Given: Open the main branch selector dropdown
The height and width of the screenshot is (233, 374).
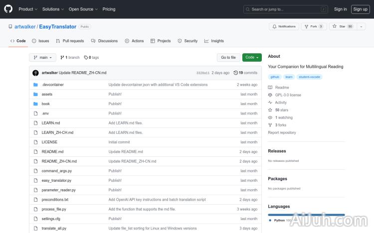Looking at the screenshot, I should coord(42,57).
